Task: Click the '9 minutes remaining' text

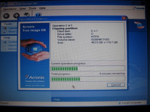Action: [x=112, y=73]
